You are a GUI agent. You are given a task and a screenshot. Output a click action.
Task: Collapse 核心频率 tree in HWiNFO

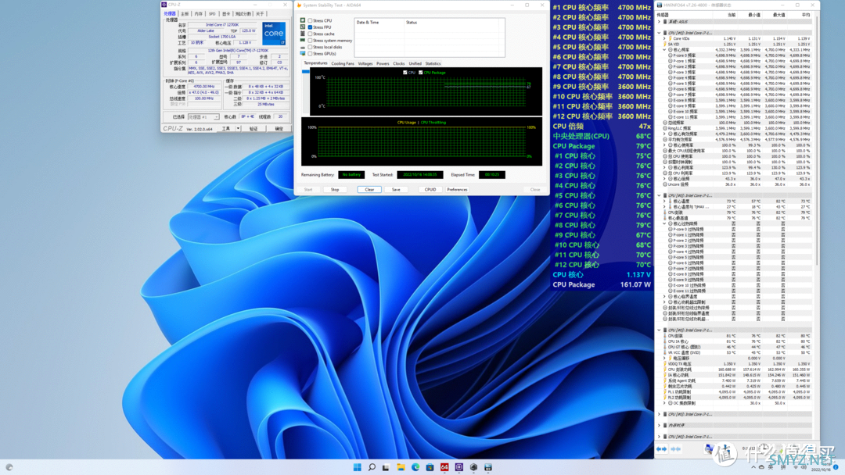pyautogui.click(x=664, y=49)
